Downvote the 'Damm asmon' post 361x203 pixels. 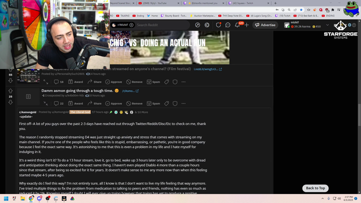click(x=10, y=102)
